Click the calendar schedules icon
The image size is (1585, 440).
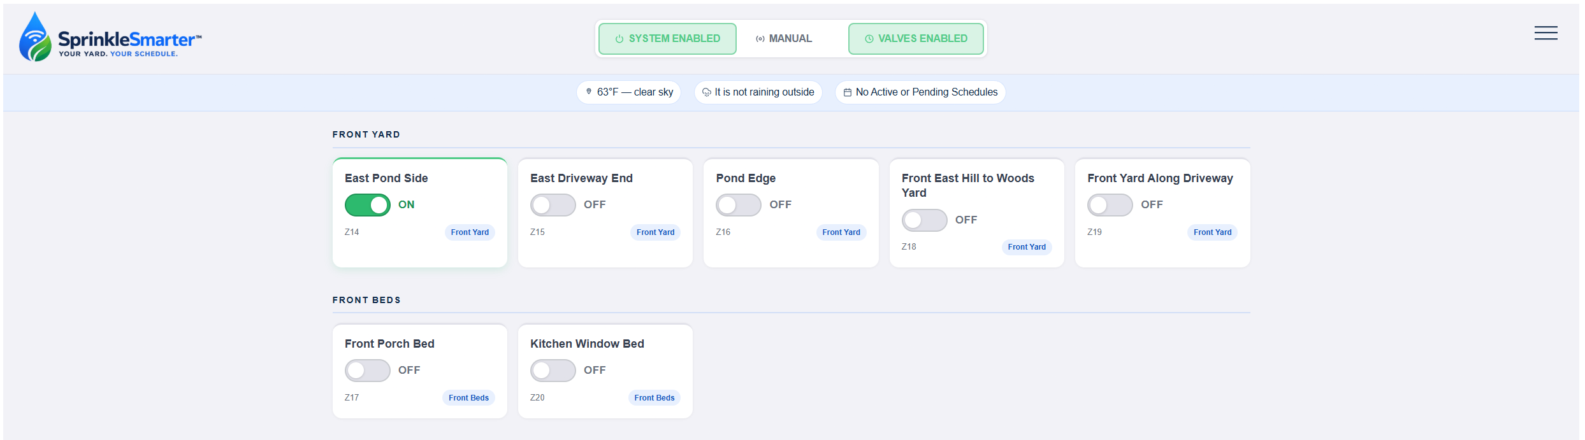(x=848, y=92)
